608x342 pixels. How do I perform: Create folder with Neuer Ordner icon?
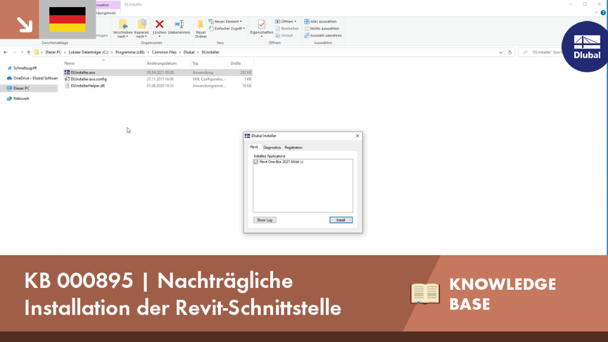coord(201,24)
